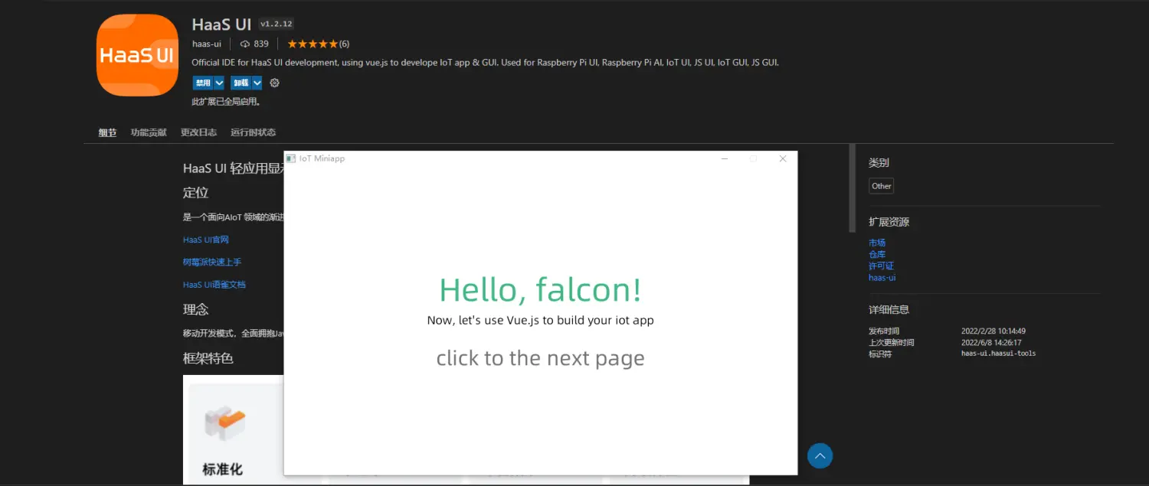Click the HaaS UI extension logo
The image size is (1149, 486).
click(137, 55)
